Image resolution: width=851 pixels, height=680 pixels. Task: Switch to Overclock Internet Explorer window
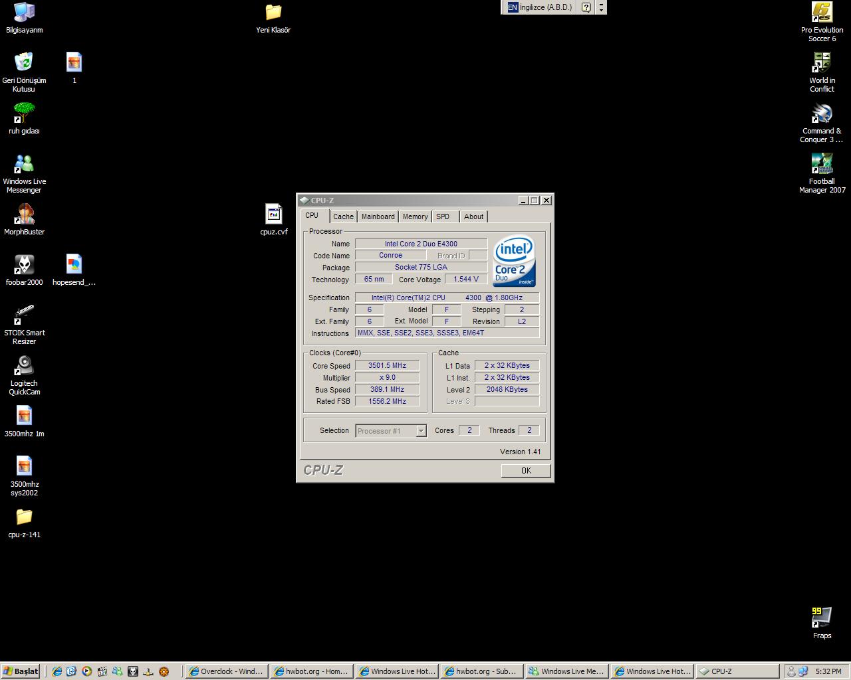click(x=226, y=671)
